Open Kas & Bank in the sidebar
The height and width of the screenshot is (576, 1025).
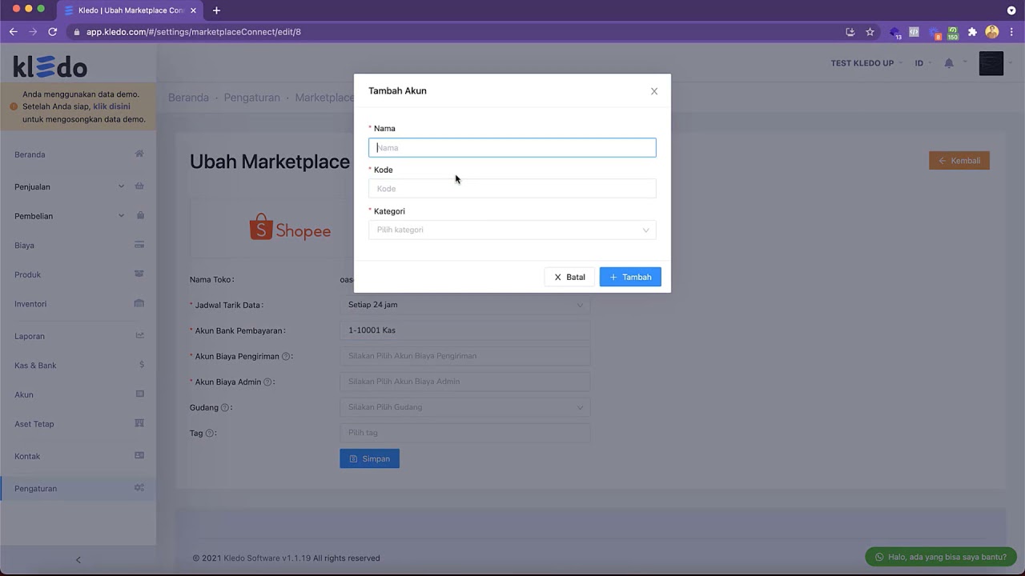click(35, 366)
